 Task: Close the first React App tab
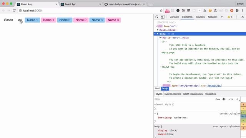pos(56,4)
